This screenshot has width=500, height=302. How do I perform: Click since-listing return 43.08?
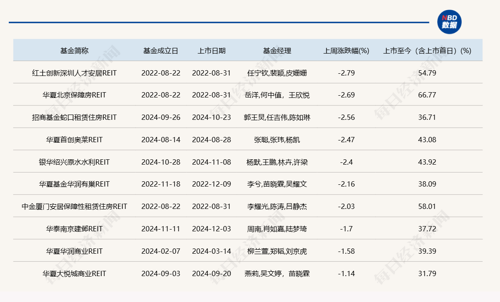427,140
